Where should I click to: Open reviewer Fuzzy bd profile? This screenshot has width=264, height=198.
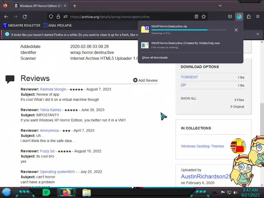tap(47, 151)
